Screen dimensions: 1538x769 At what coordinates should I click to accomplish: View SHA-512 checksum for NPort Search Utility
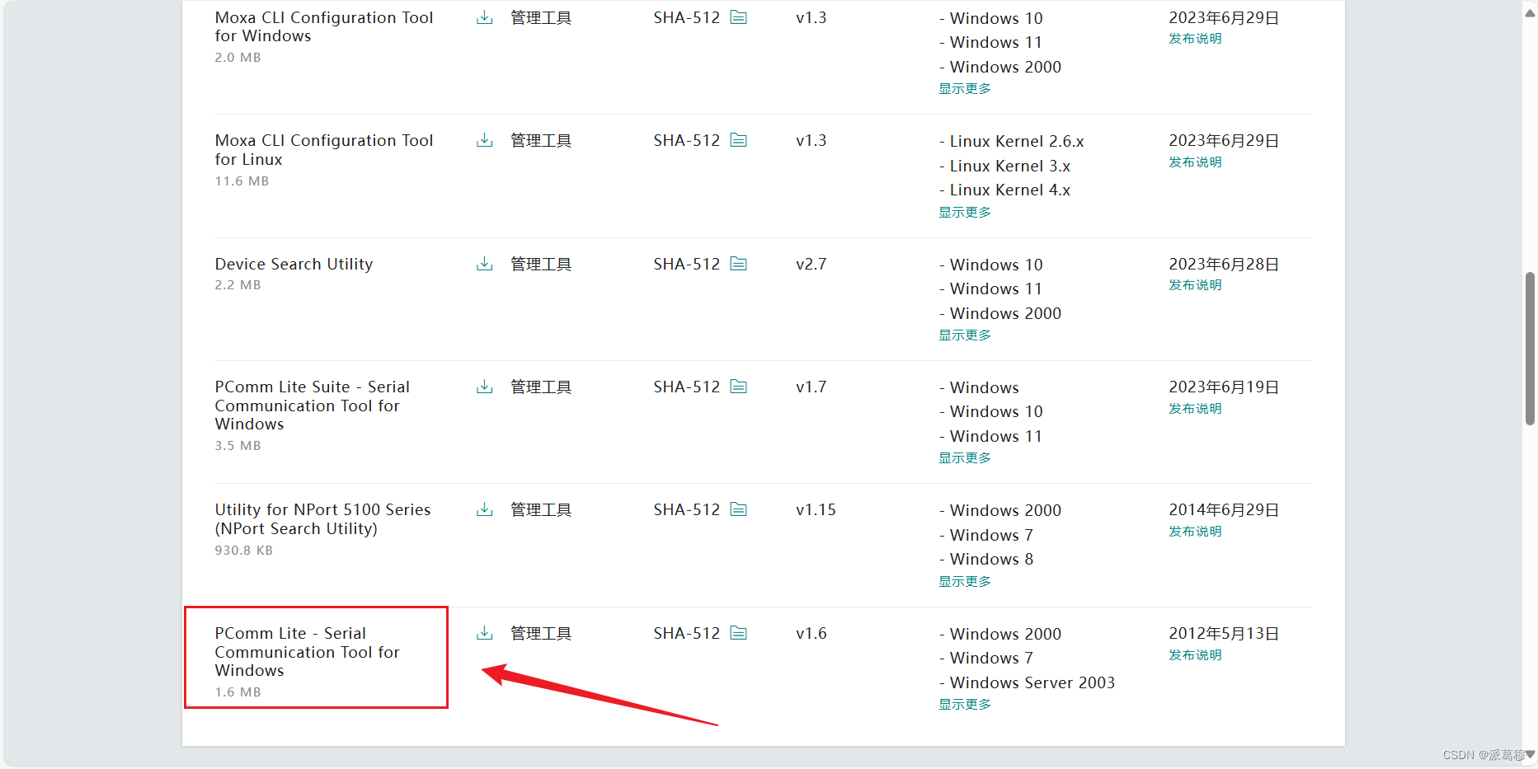coord(740,509)
